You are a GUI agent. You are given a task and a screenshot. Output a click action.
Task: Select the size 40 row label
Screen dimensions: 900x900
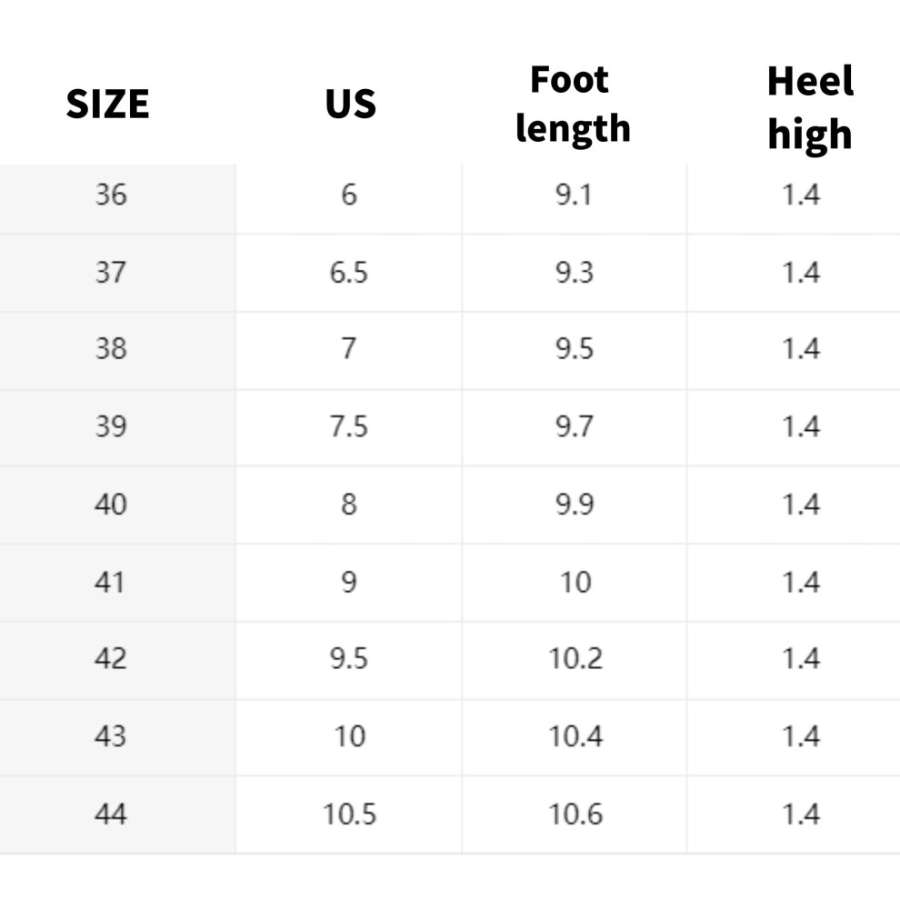[x=117, y=505]
